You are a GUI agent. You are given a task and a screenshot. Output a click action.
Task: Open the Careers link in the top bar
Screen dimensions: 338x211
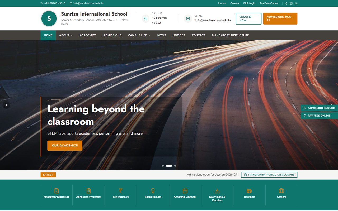[x=235, y=3]
